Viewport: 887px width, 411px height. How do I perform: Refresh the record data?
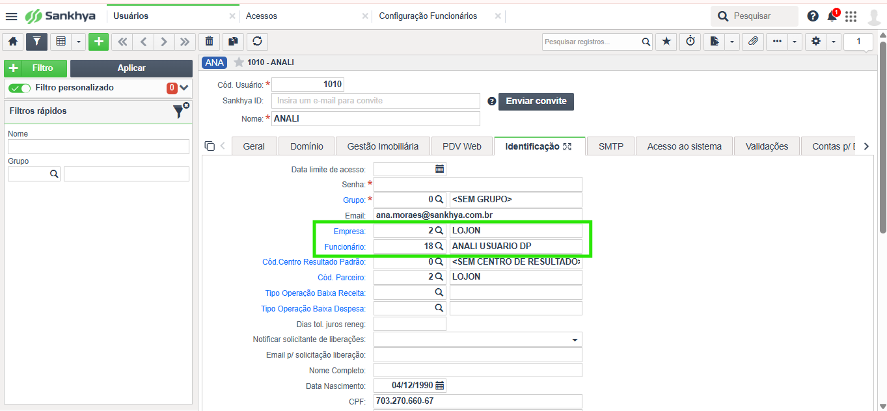(x=257, y=42)
